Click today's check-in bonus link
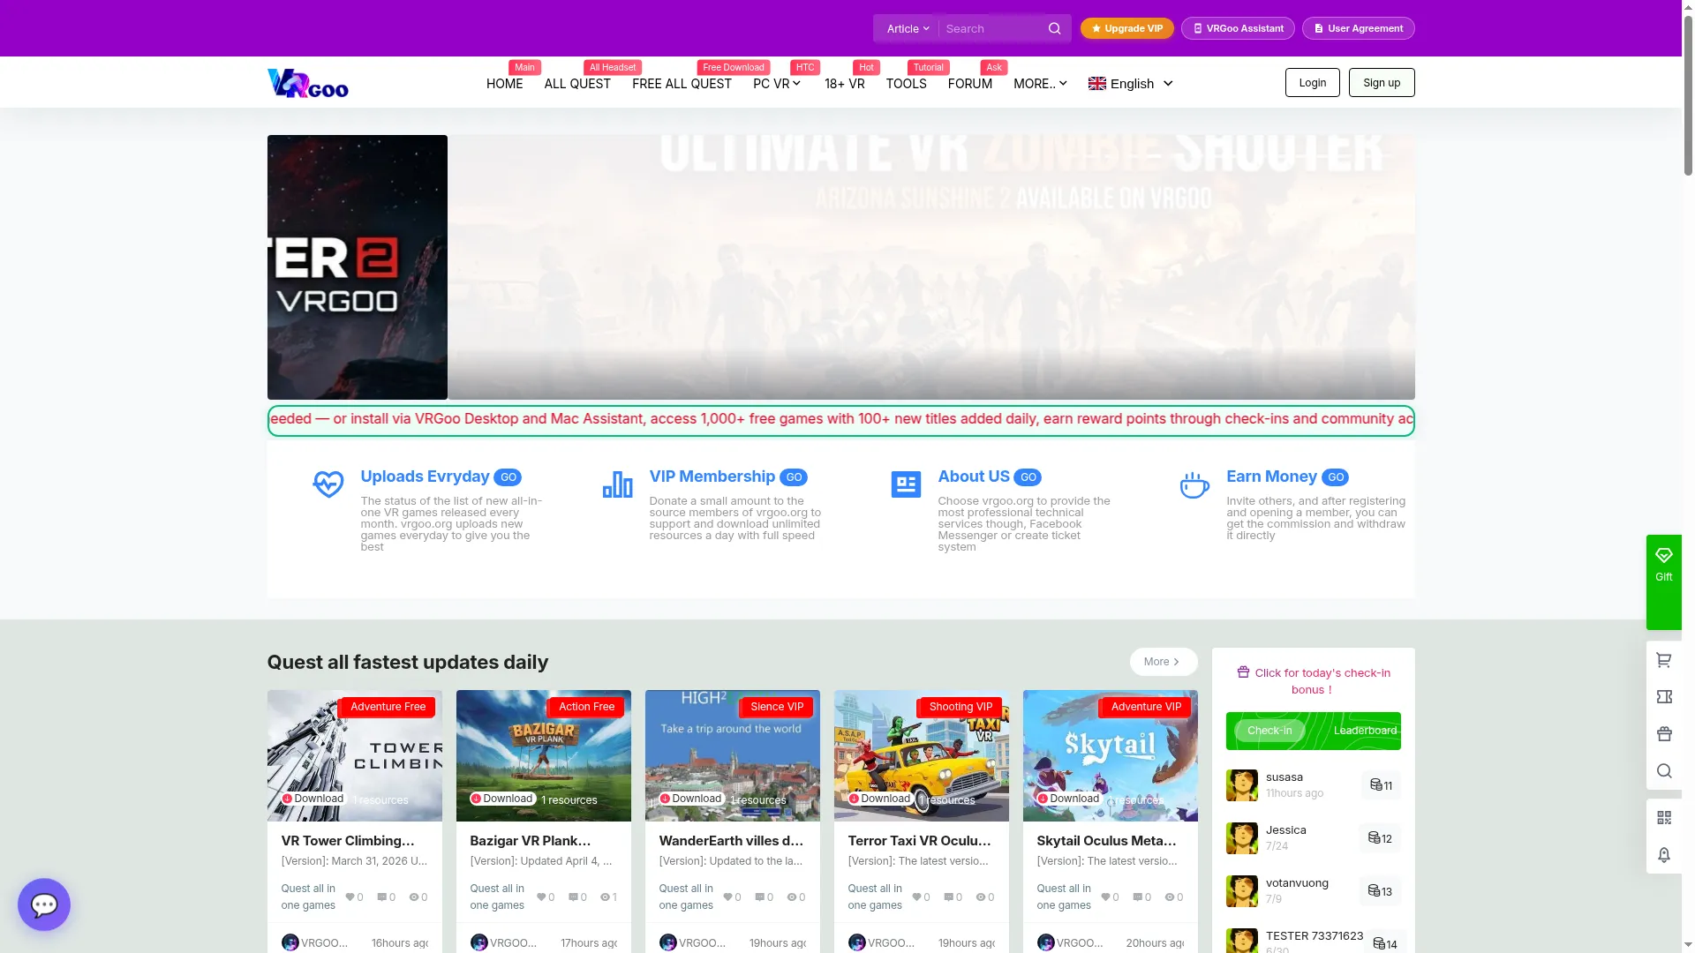Image resolution: width=1695 pixels, height=953 pixels. click(x=1314, y=681)
